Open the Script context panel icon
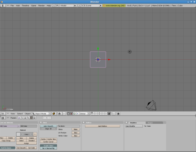The image size is (196, 152). 22,118
